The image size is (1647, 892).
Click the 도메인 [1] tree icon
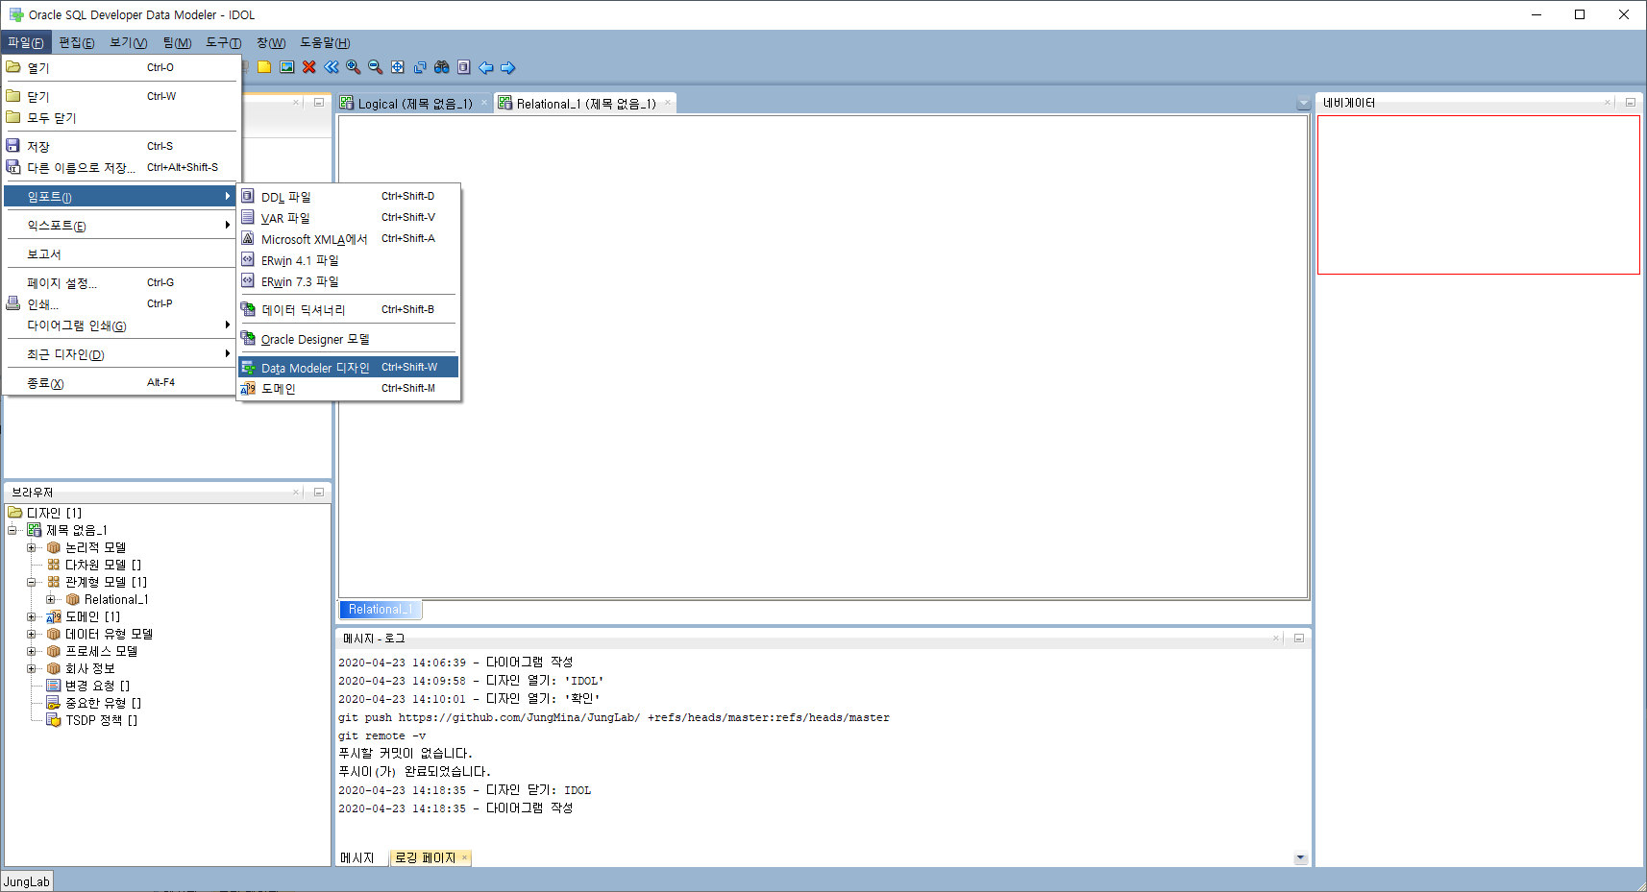[x=54, y=616]
